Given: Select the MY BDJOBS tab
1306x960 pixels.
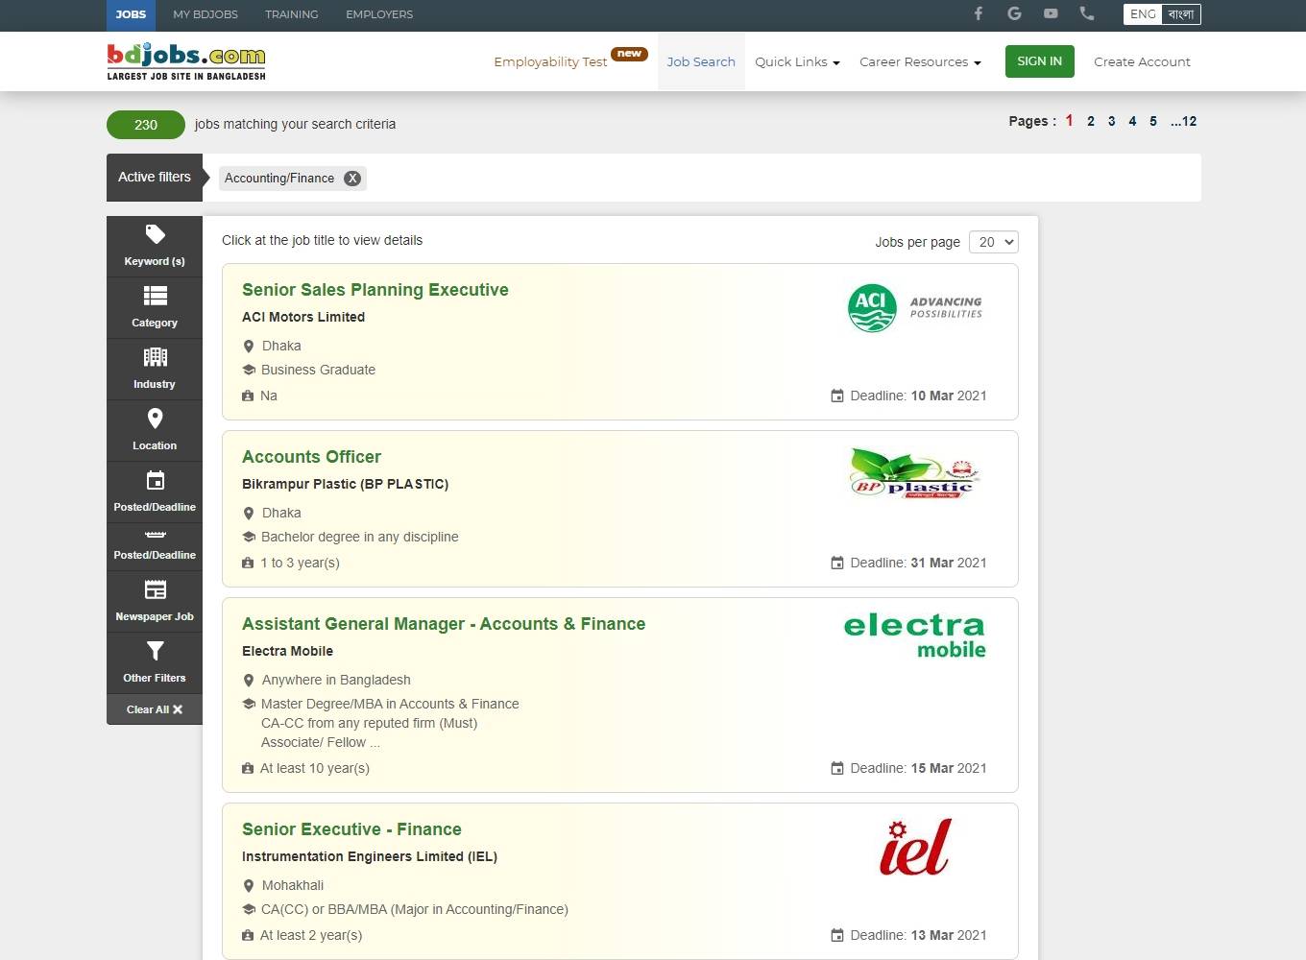Looking at the screenshot, I should point(206,14).
